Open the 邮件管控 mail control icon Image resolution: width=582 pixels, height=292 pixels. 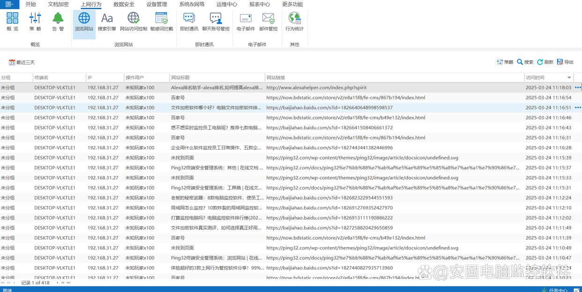(268, 22)
